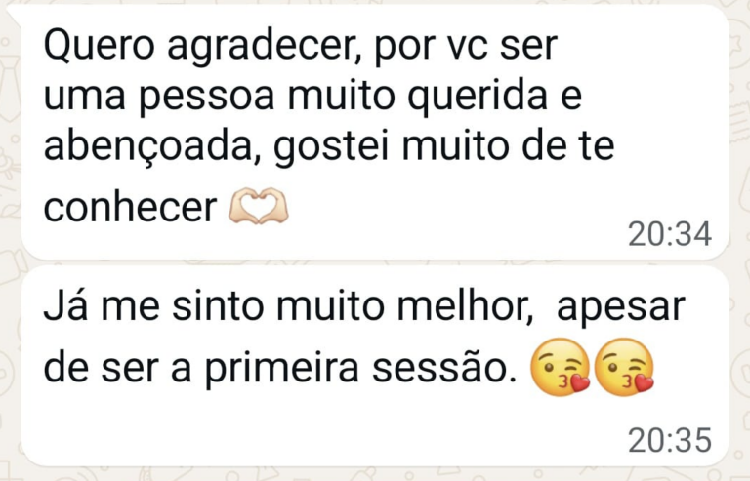Click the word "primeira"
Screen dimensions: 750x481
[x=281, y=371]
